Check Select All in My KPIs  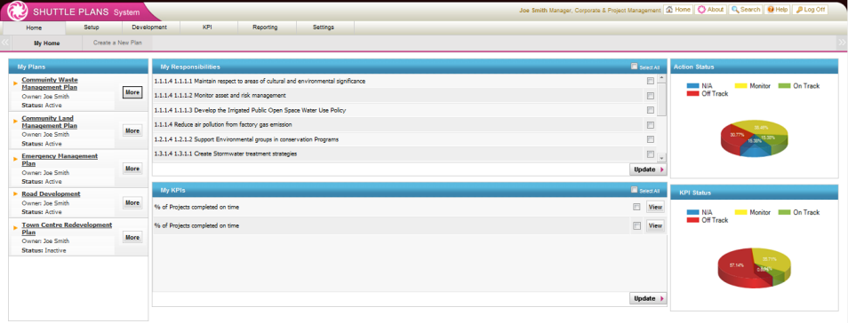click(634, 190)
